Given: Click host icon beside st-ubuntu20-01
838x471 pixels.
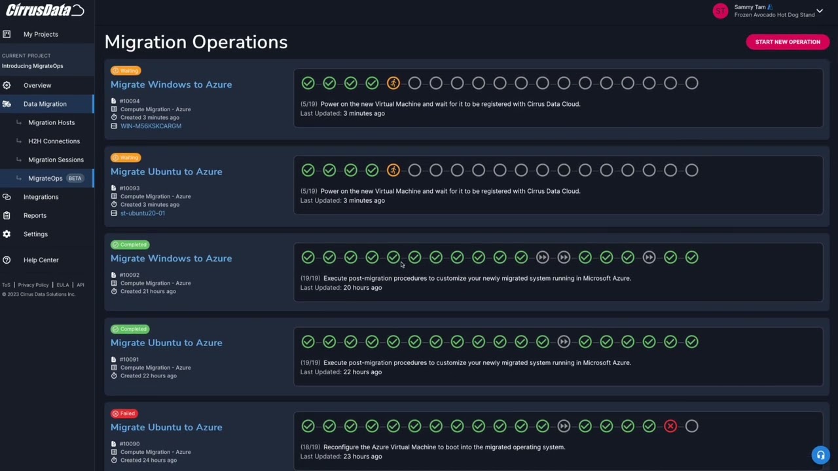Looking at the screenshot, I should [x=114, y=213].
